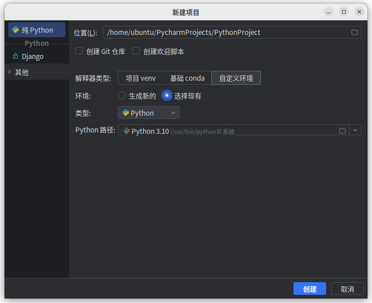The height and width of the screenshot is (303, 372).
Task: Expand the Python 路径 dropdown arrow
Action: pyautogui.click(x=355, y=131)
